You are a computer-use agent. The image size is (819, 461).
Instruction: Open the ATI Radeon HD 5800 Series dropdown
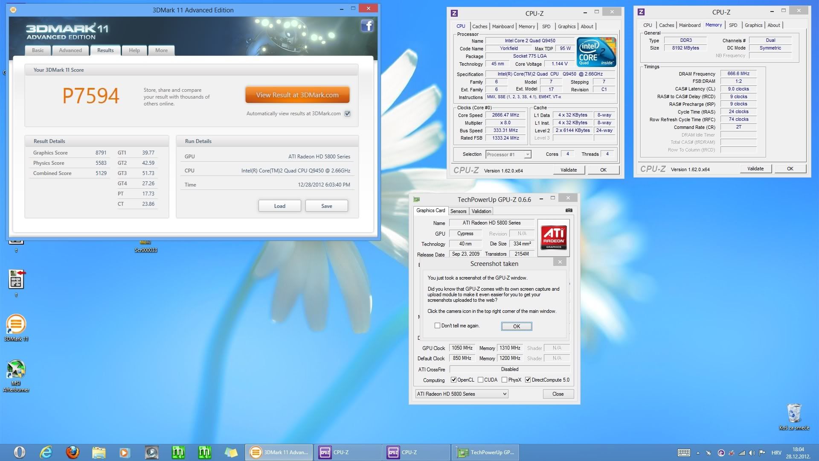point(462,394)
